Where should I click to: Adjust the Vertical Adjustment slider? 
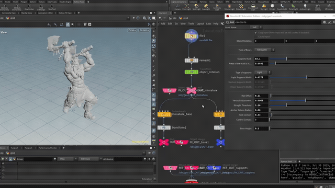[x=302, y=101]
